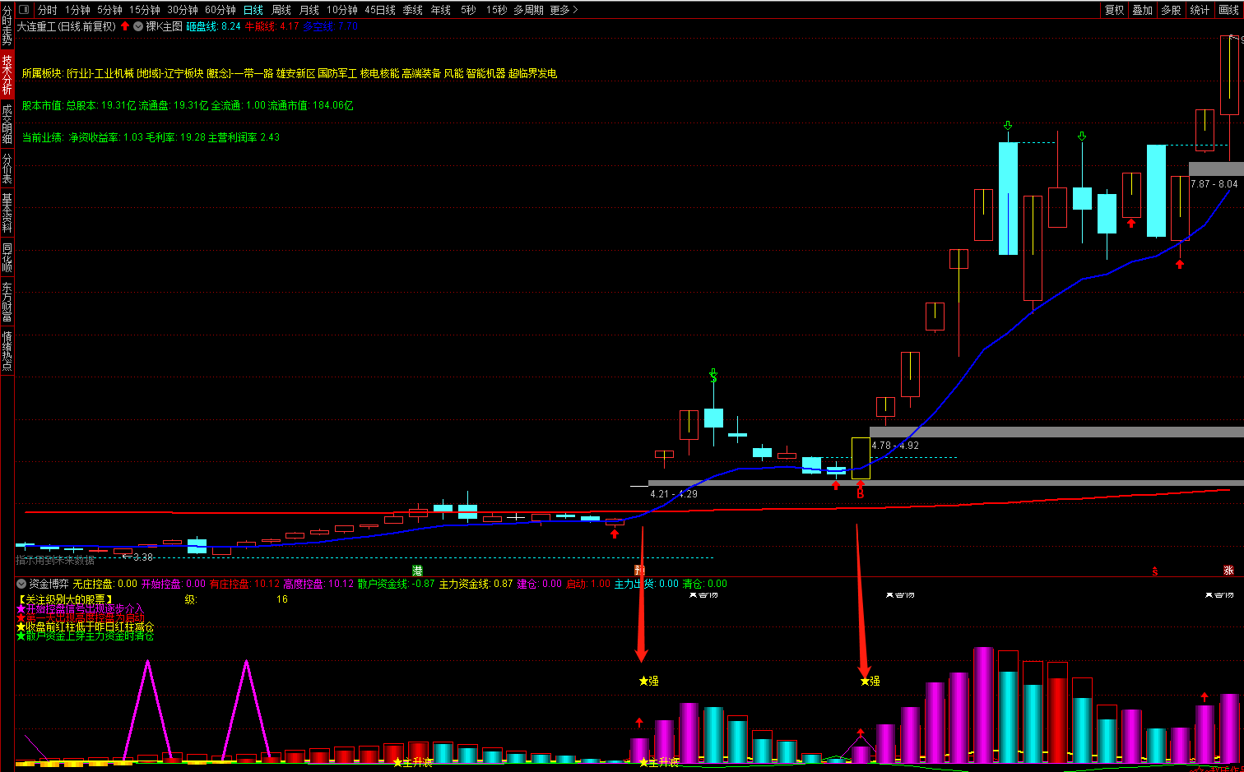Select the 15分钟 chart period
The image size is (1244, 772).
click(x=144, y=10)
